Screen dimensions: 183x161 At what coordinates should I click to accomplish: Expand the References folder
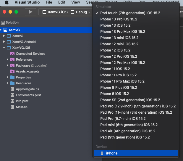click(x=8, y=59)
